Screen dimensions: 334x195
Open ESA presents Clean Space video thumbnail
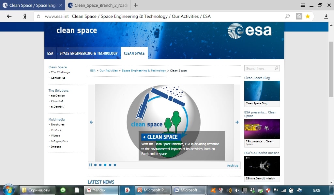pos(262,129)
